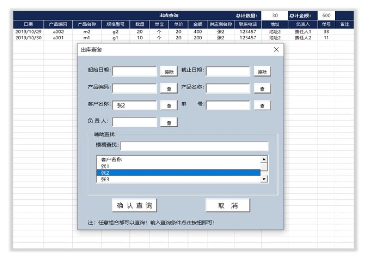Click the 联系电话 column header
367x260 pixels.
click(x=247, y=24)
